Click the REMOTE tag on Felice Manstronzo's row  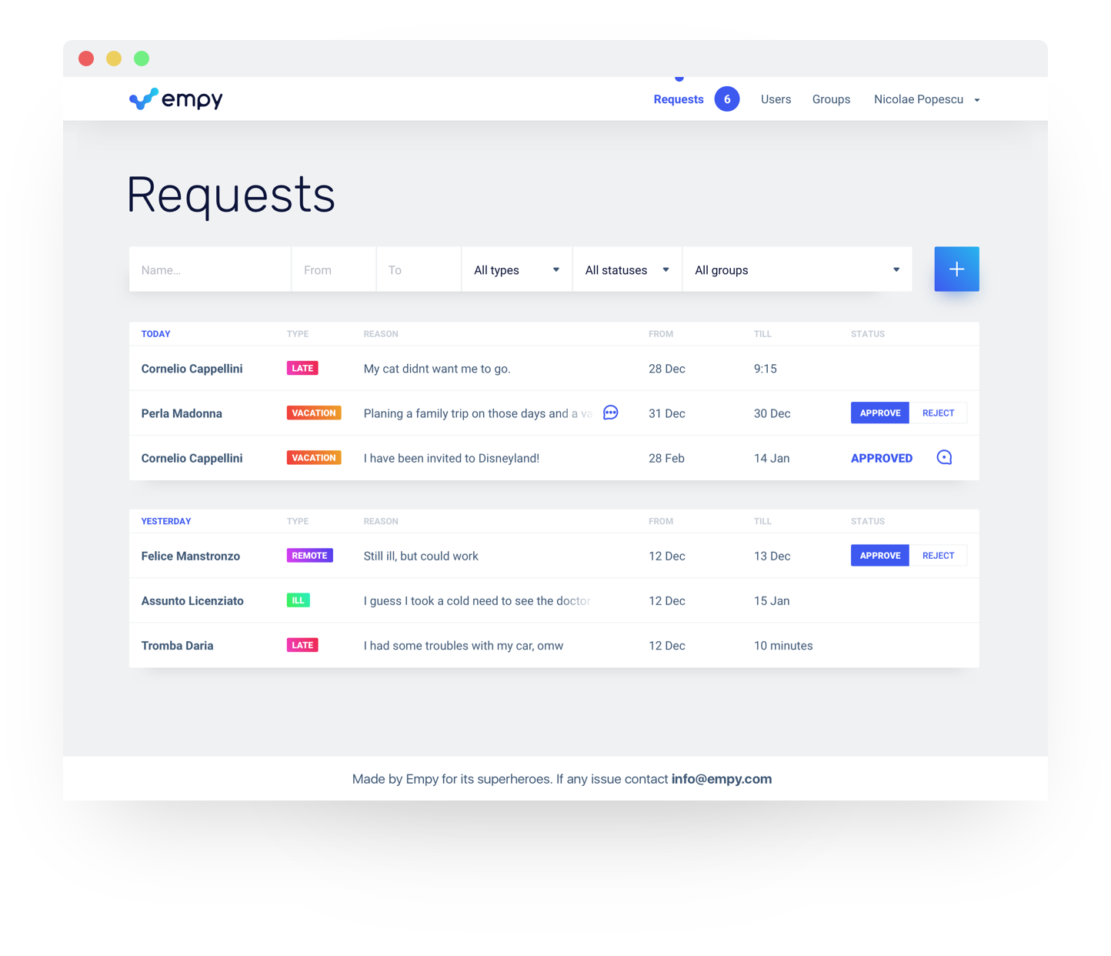[309, 556]
